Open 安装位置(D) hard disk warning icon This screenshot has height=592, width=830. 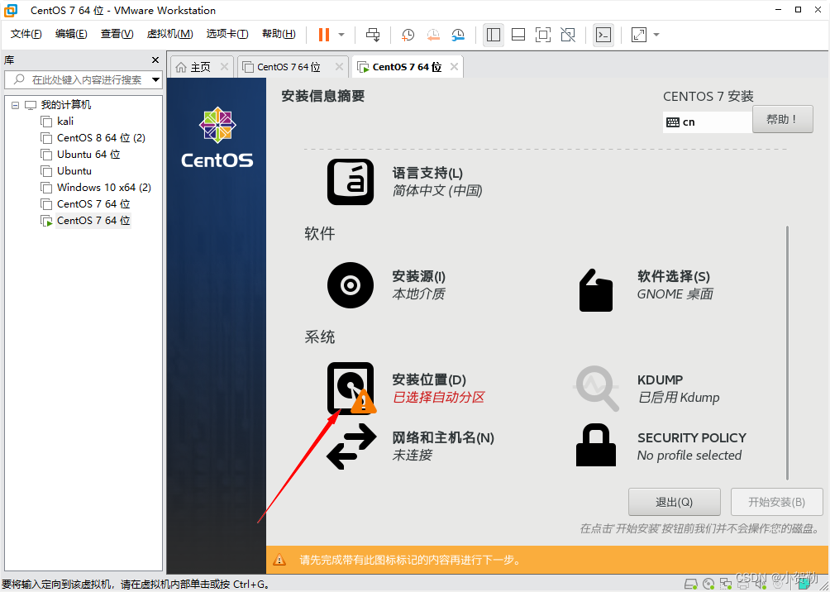pyautogui.click(x=351, y=388)
